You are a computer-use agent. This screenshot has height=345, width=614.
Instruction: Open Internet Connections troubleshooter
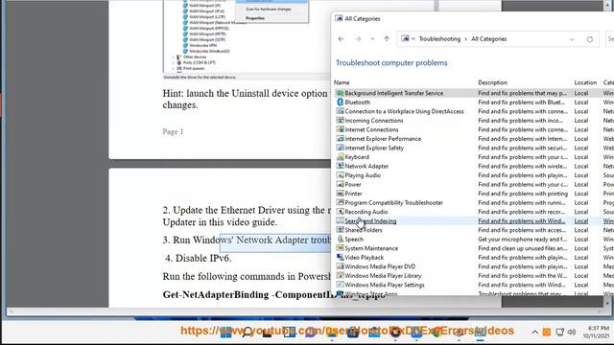point(371,129)
